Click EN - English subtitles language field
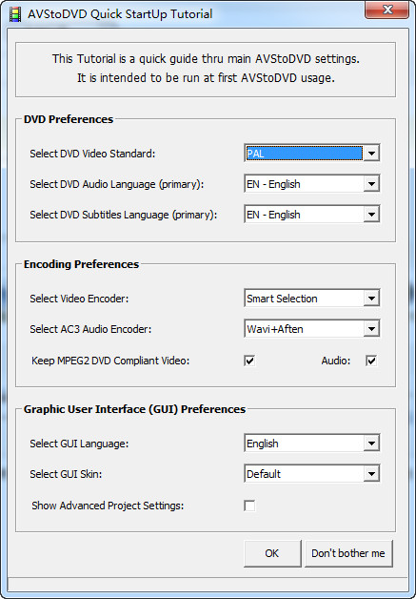This screenshot has width=416, height=599. tap(304, 215)
